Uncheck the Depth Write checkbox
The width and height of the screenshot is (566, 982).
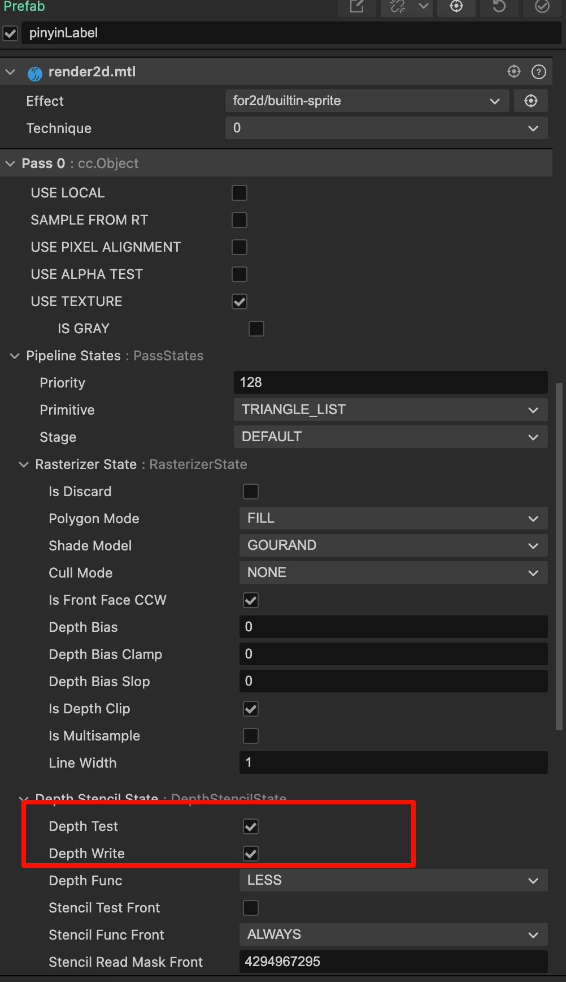(251, 854)
